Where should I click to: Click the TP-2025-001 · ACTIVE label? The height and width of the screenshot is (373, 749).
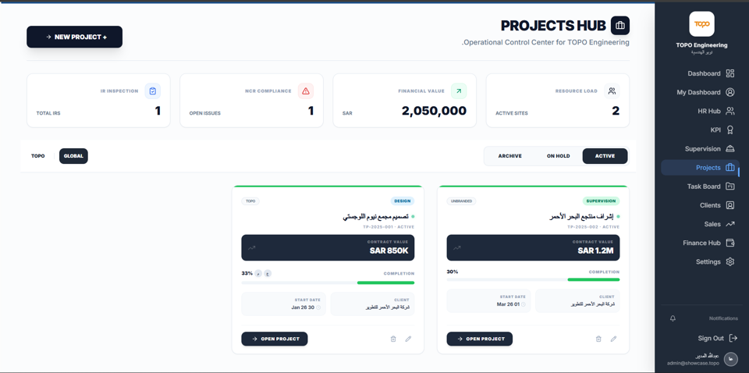coord(389,227)
